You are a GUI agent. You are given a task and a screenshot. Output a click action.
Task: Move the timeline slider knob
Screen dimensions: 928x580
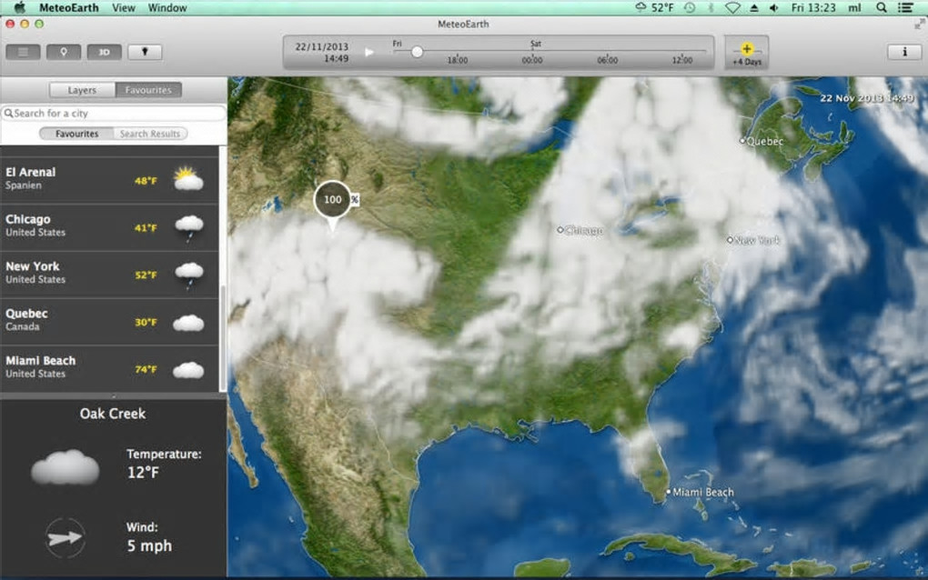418,52
